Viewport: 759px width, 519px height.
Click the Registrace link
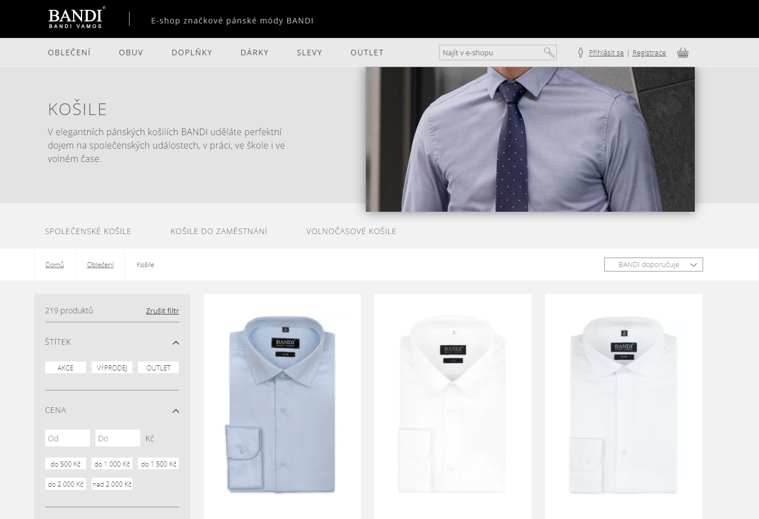pyautogui.click(x=649, y=53)
